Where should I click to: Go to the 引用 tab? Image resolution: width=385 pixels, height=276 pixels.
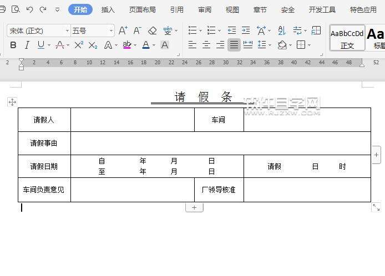coord(177,9)
